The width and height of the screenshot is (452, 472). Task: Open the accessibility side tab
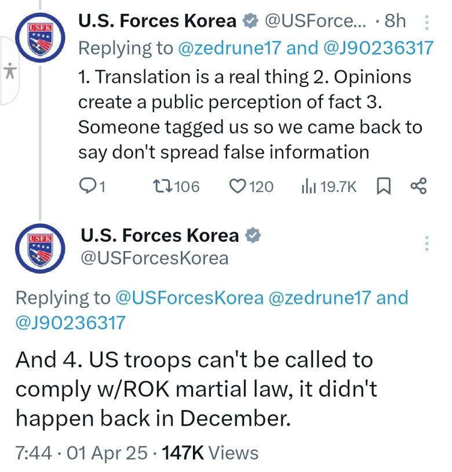10,71
